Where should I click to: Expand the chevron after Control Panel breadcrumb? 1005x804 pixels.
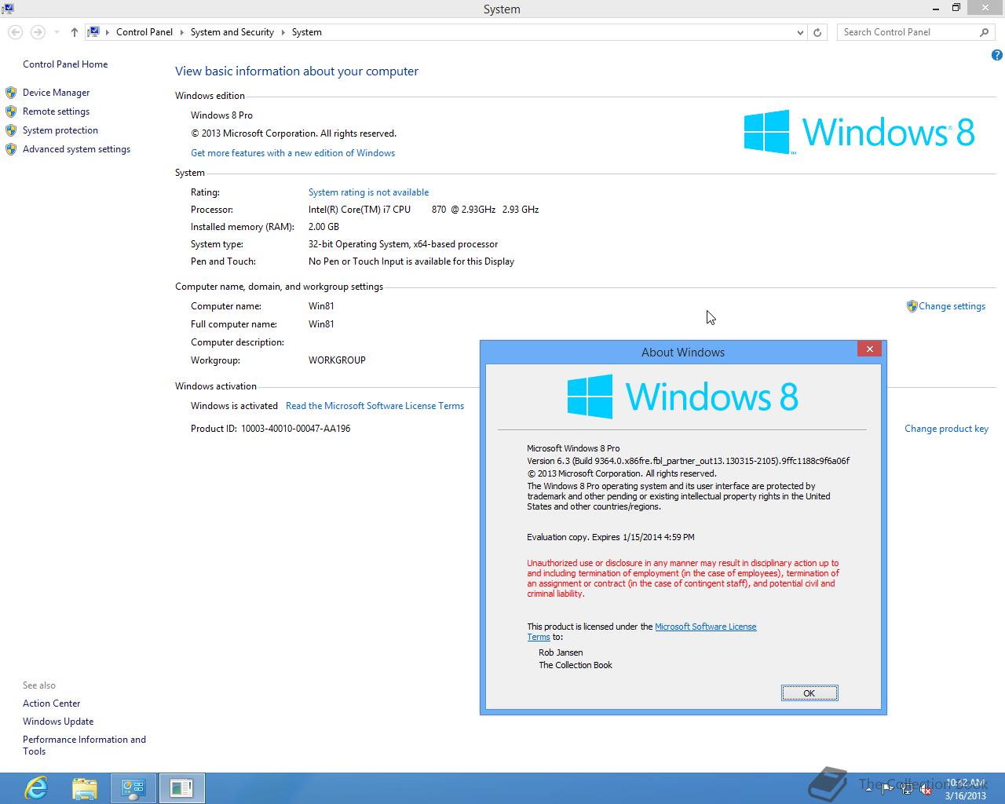[182, 32]
